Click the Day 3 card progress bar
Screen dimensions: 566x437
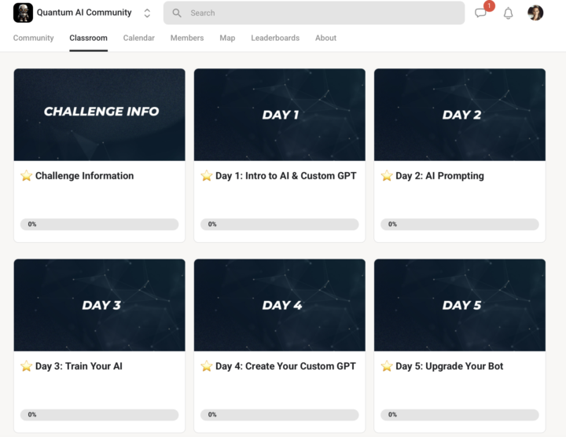point(100,415)
